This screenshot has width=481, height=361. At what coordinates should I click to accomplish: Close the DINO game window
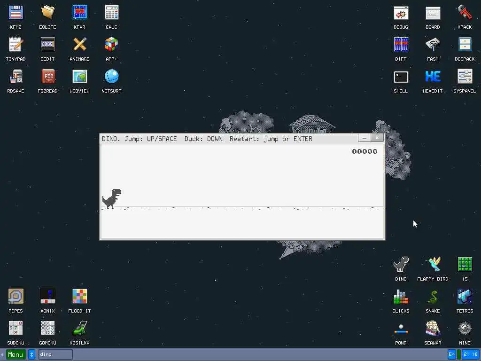[377, 138]
